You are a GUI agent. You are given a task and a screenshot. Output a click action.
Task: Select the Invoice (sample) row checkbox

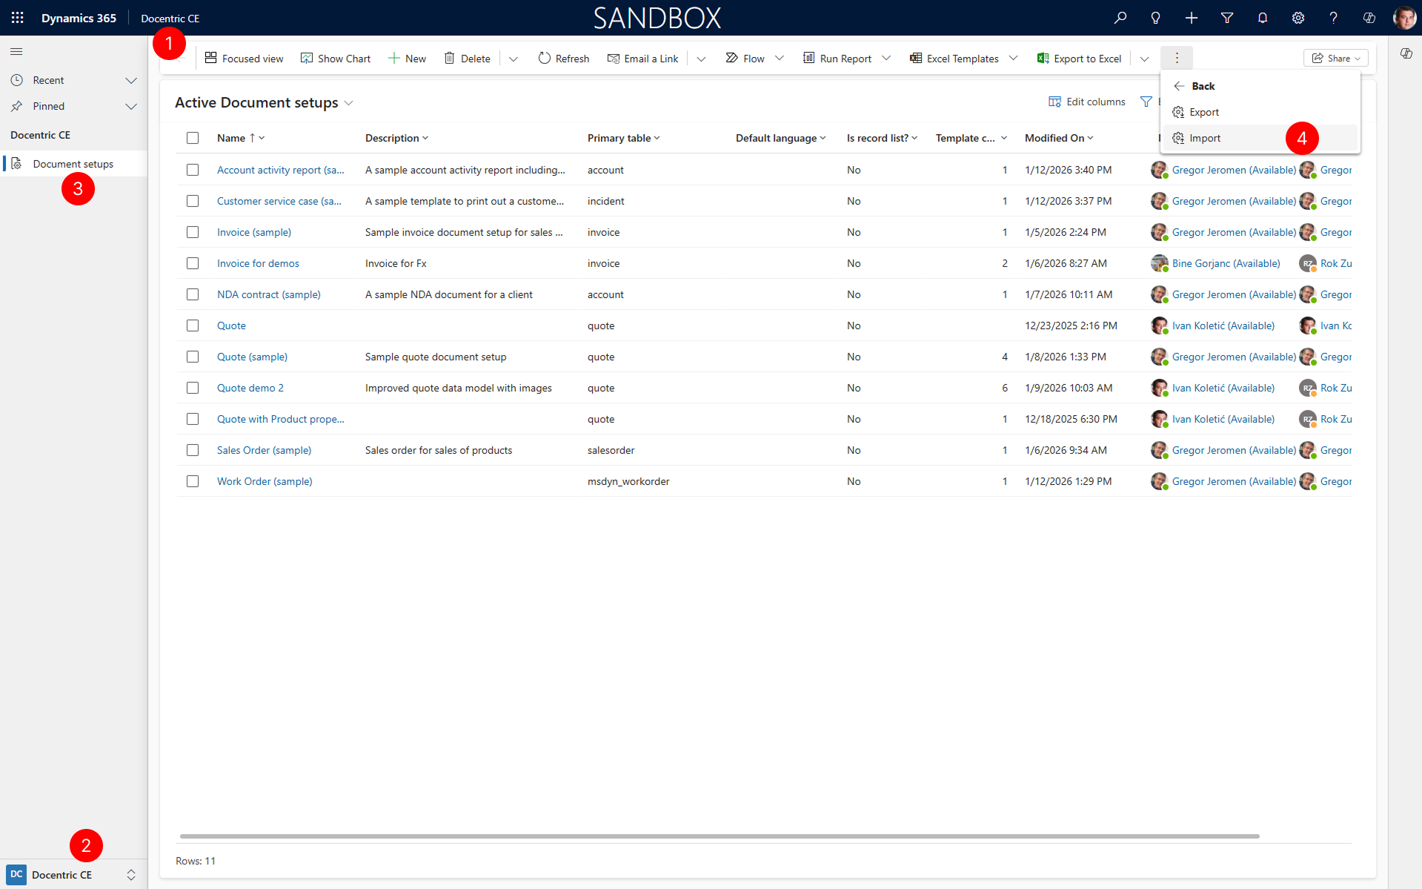(x=193, y=232)
